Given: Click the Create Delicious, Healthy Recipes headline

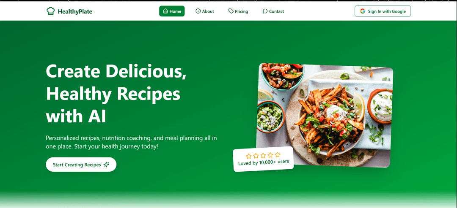Looking at the screenshot, I should 116,94.
